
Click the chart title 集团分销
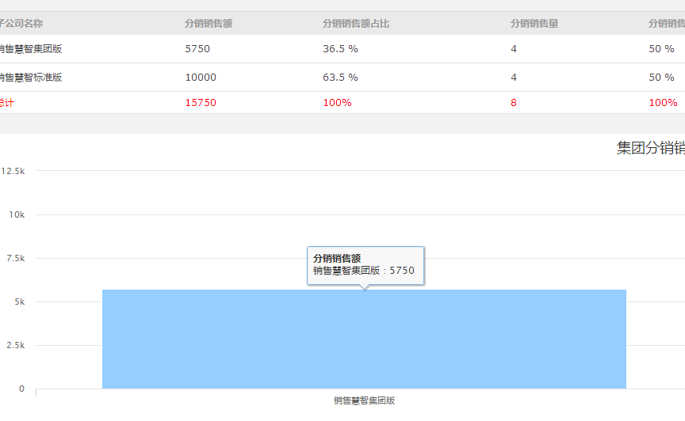pos(650,148)
